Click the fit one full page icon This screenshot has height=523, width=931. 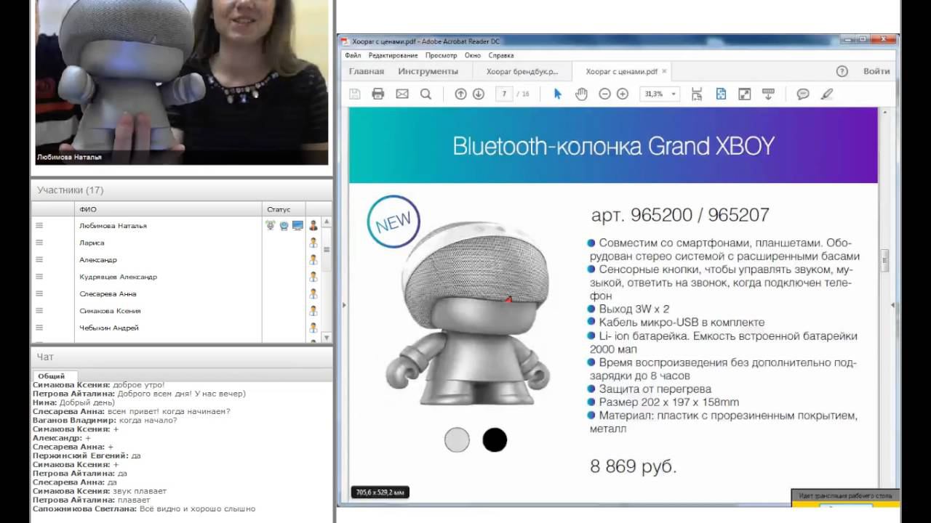click(x=721, y=94)
